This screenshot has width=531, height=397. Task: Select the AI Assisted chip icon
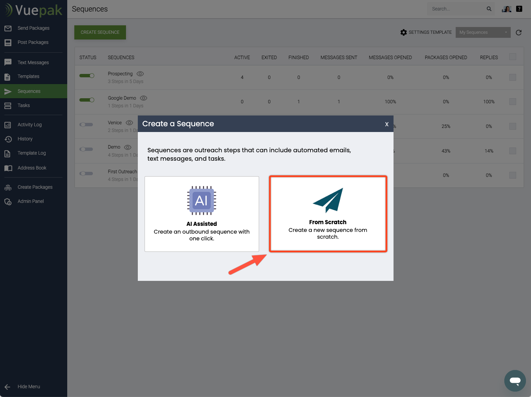click(x=202, y=201)
